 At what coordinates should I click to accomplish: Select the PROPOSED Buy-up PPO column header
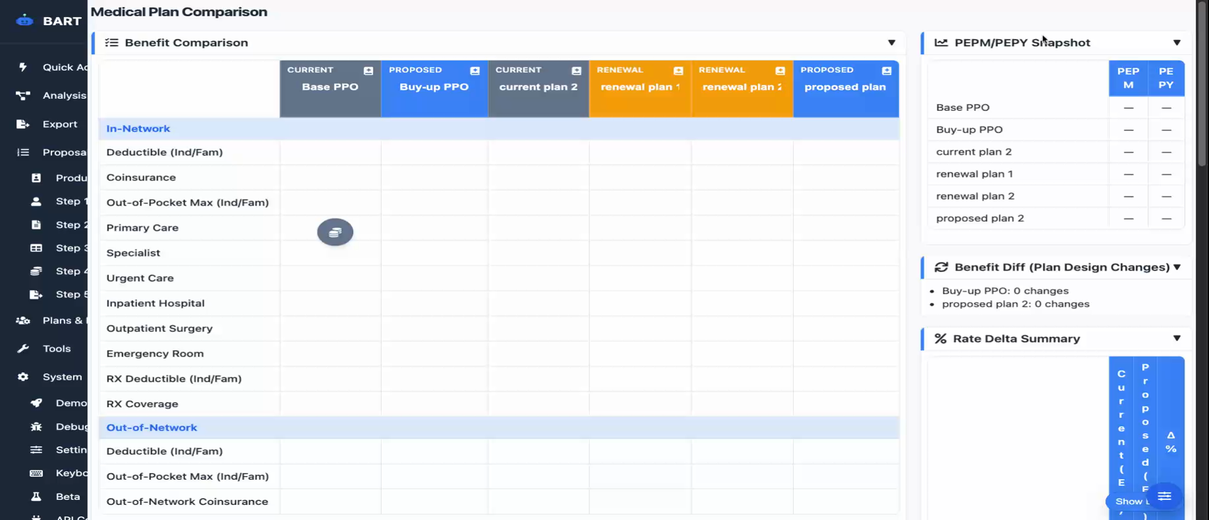pyautogui.click(x=434, y=89)
